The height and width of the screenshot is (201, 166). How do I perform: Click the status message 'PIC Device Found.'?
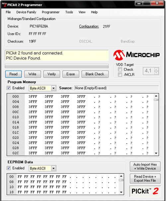coord(23,58)
